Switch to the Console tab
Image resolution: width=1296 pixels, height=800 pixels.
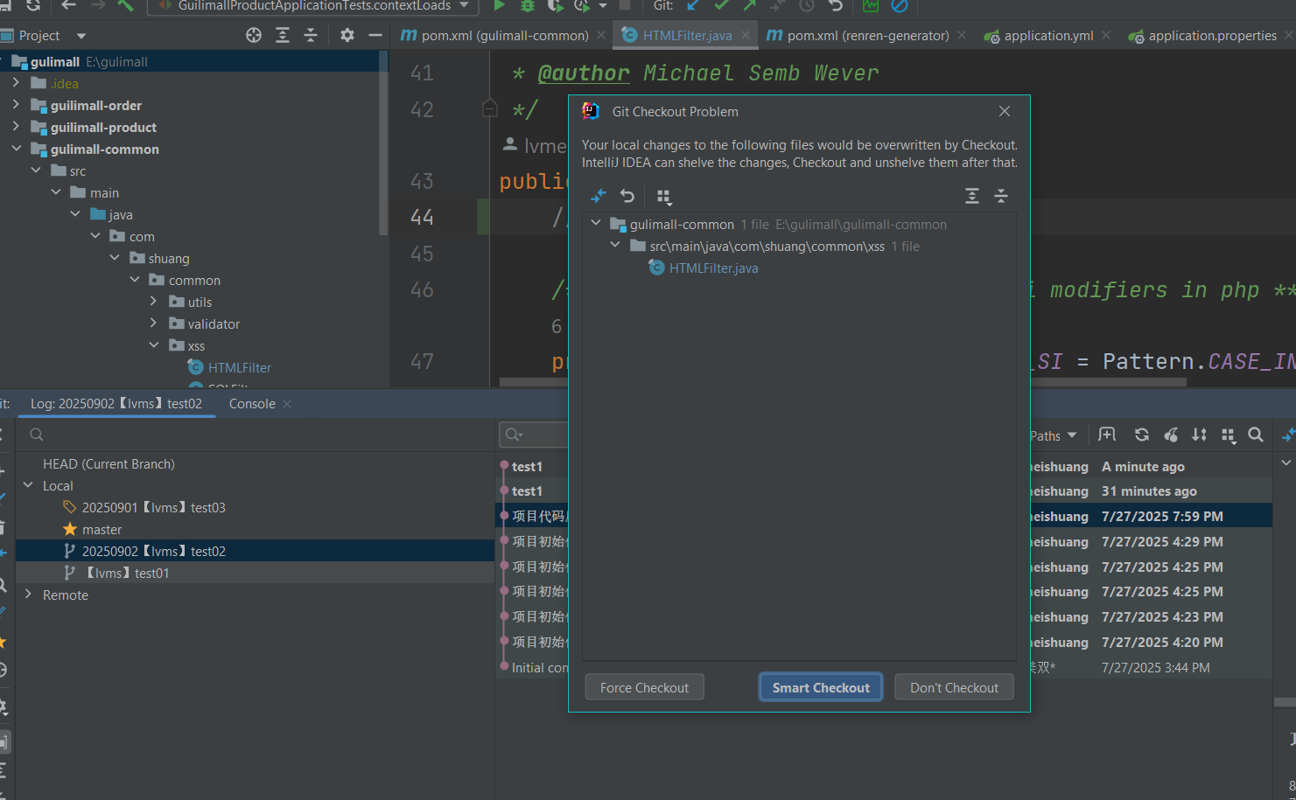[x=252, y=403]
